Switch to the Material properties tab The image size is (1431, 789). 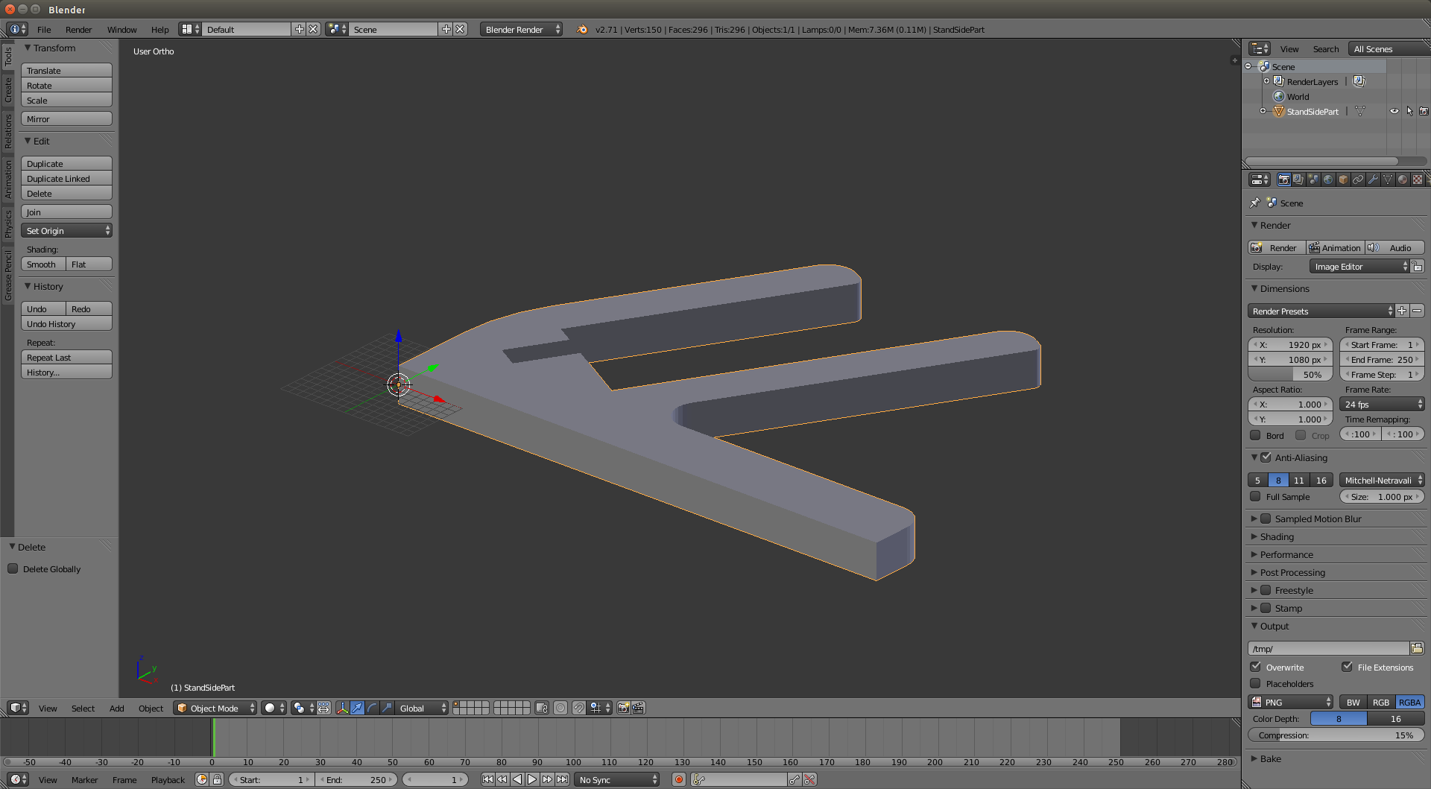click(x=1402, y=180)
